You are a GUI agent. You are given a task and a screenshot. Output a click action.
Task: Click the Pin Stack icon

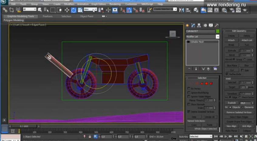[x=189, y=69]
